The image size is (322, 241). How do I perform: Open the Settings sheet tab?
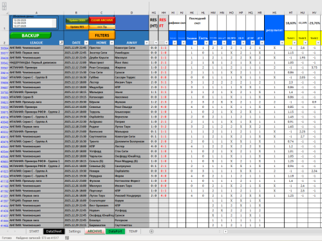[x=75, y=231]
